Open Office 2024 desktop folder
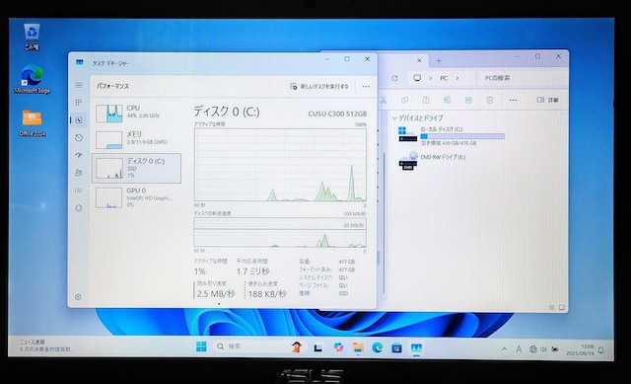This screenshot has height=384, width=631. [x=32, y=122]
